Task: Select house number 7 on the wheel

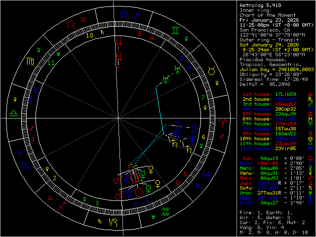Action: (203, 111)
